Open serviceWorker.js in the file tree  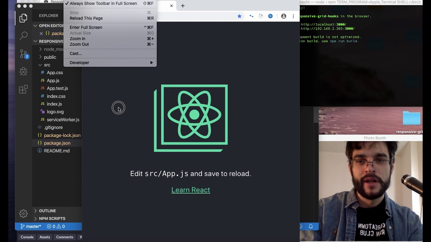click(x=63, y=120)
